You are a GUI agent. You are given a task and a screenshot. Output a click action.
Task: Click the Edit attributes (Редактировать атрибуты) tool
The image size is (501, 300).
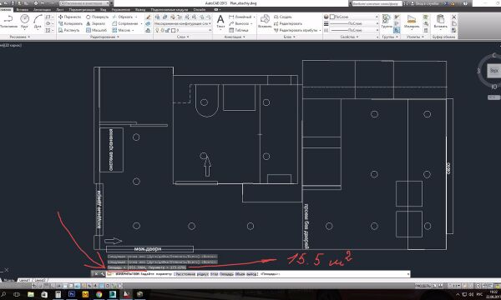pyautogui.click(x=296, y=30)
